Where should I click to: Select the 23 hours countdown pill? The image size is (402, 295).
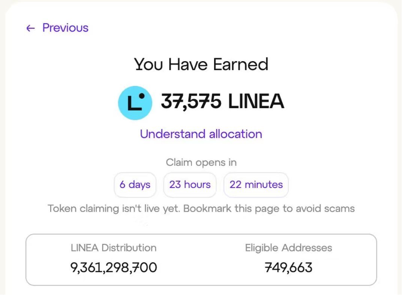(190, 185)
